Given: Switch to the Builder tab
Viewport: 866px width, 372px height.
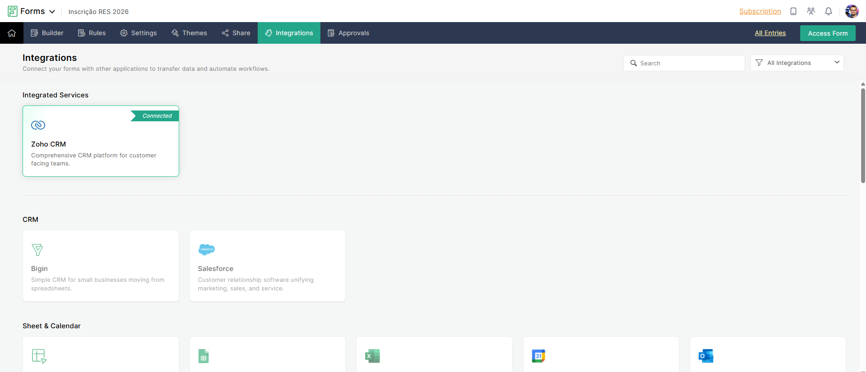Looking at the screenshot, I should [x=47, y=33].
